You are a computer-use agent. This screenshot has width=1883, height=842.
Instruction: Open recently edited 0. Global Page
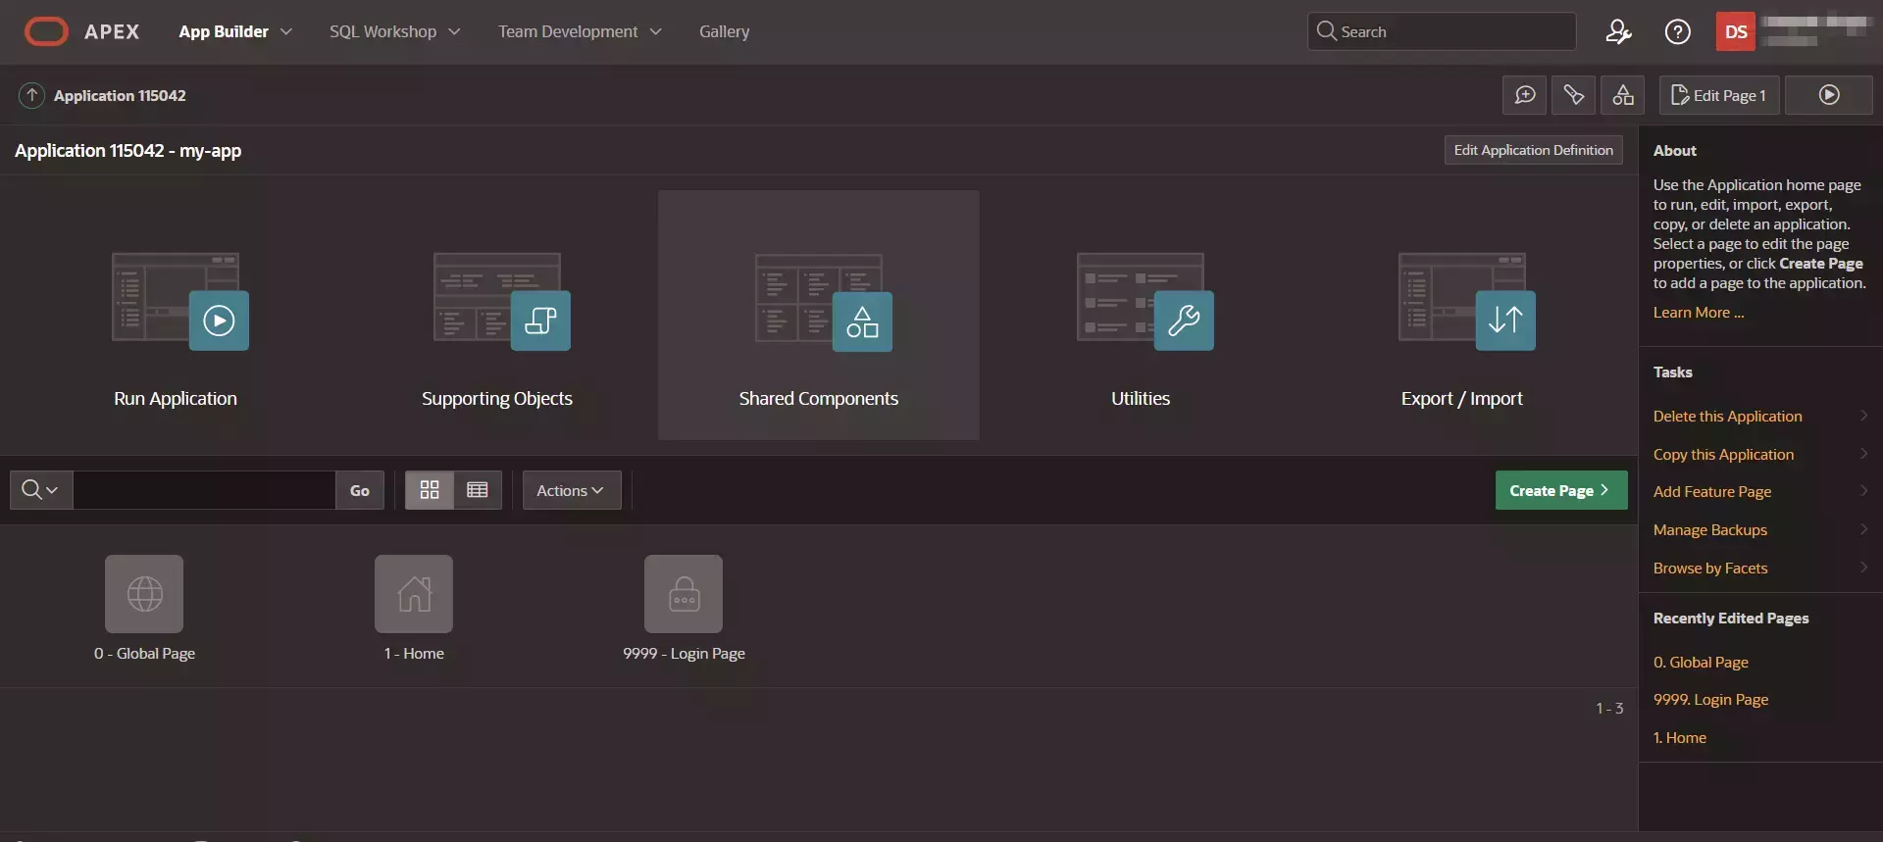(1701, 663)
